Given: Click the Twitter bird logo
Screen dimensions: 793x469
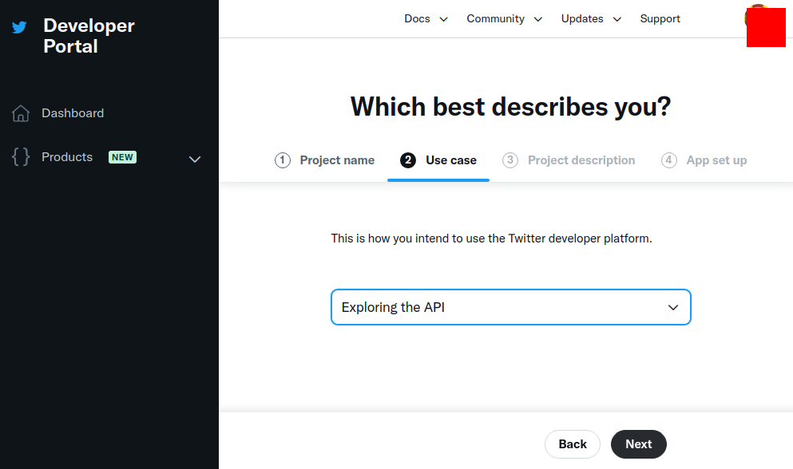Looking at the screenshot, I should click(x=19, y=27).
